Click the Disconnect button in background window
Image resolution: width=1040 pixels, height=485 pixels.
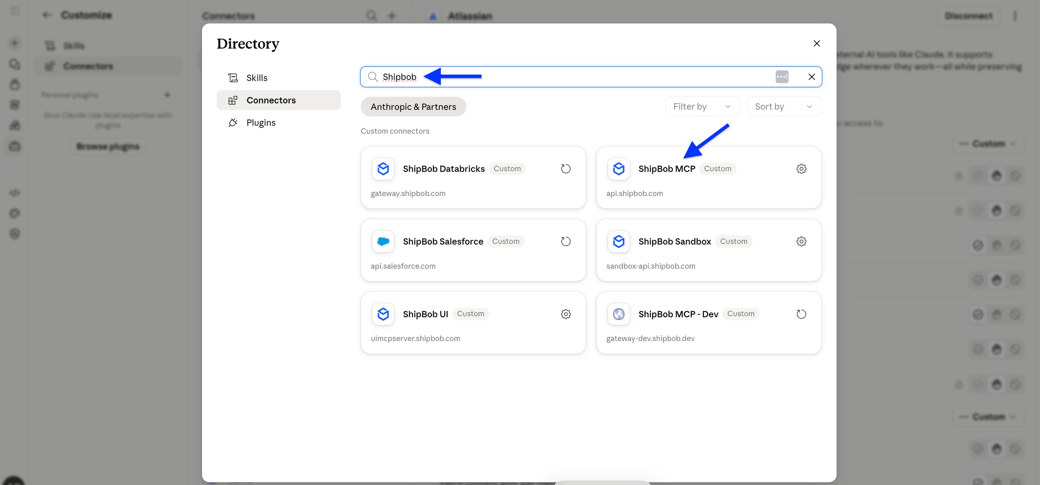(x=968, y=16)
